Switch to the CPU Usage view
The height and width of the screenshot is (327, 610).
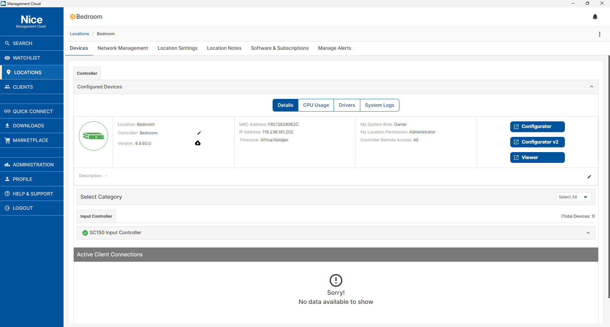(x=316, y=105)
